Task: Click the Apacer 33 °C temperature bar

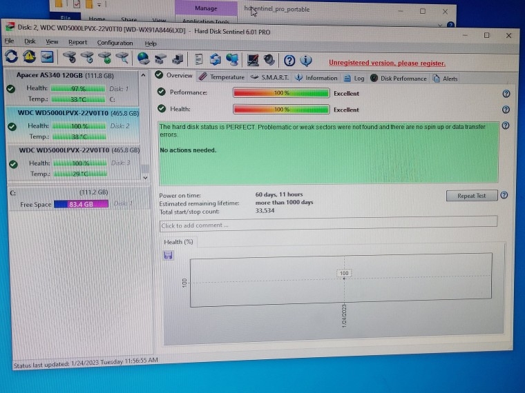Action: pos(78,99)
